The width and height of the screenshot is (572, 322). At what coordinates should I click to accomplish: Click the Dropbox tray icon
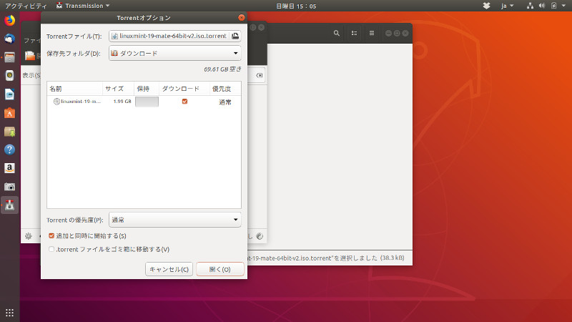coord(486,6)
